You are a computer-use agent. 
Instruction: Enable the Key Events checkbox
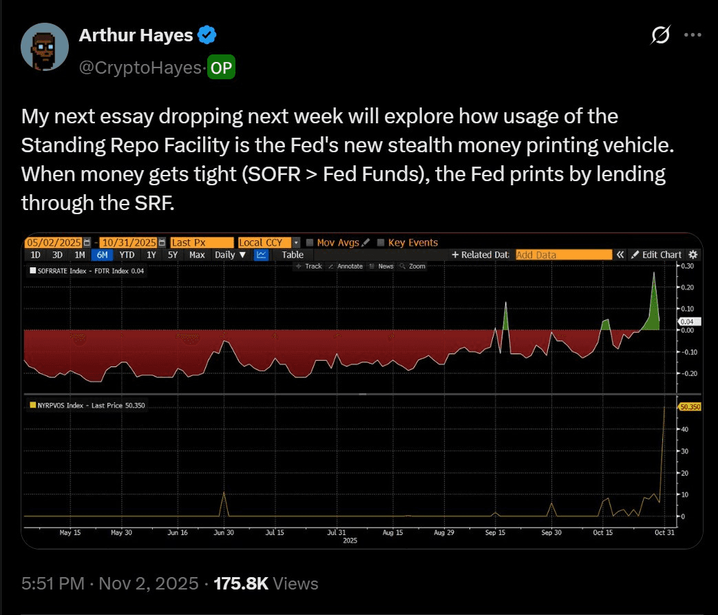pyautogui.click(x=381, y=242)
